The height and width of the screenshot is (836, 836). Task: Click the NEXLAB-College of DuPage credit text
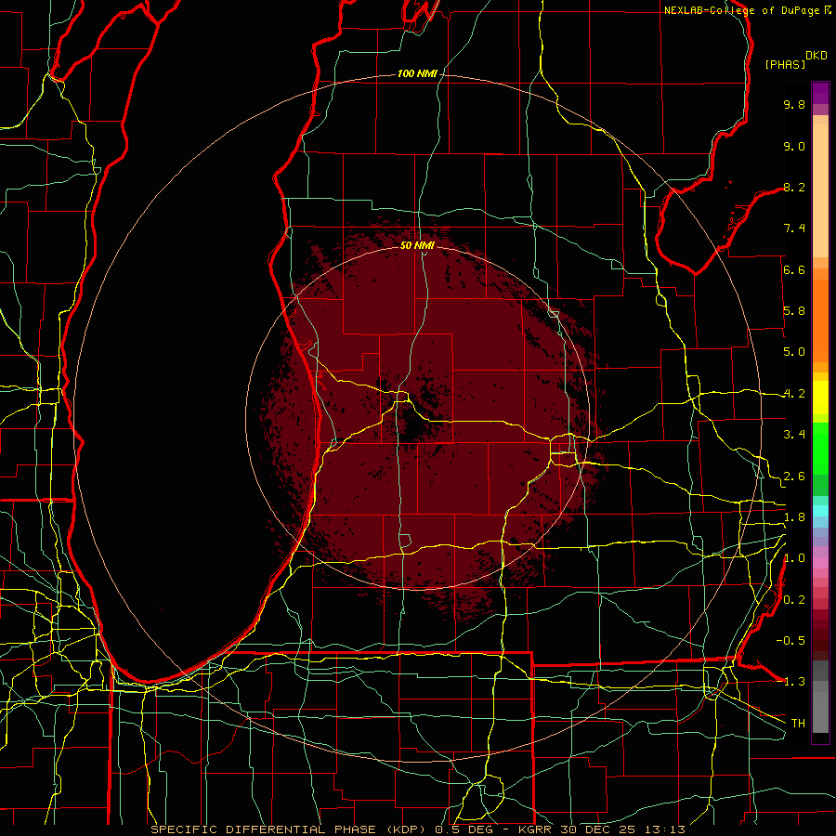click(742, 10)
